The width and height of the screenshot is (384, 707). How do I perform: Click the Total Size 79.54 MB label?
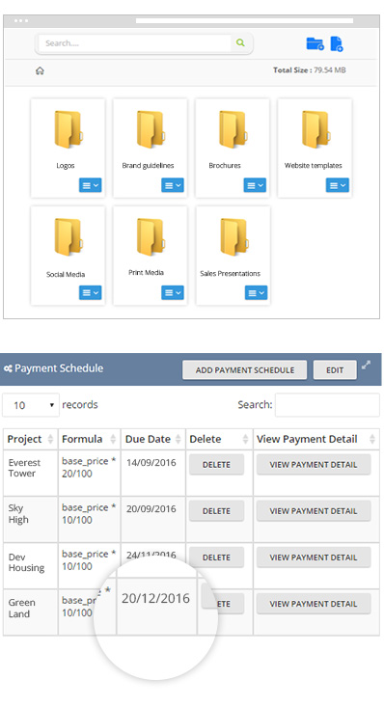point(310,70)
